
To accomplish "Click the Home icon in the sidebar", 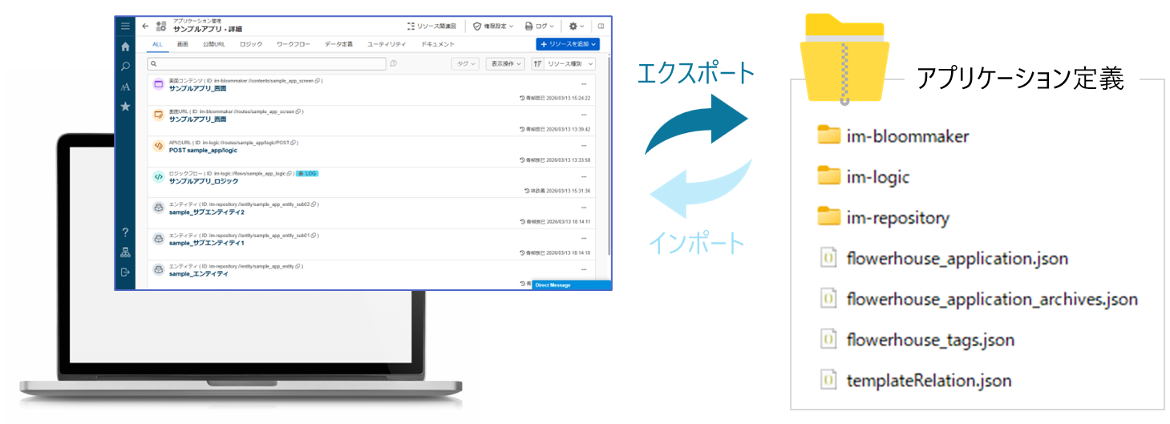I will pos(125,46).
